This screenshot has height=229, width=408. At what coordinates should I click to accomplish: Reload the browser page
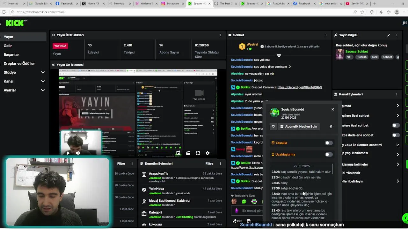tap(4, 12)
